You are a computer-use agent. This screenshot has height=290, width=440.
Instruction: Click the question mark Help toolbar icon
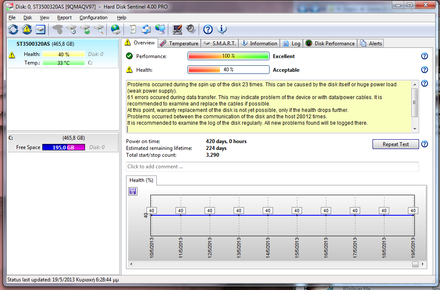pos(208,29)
